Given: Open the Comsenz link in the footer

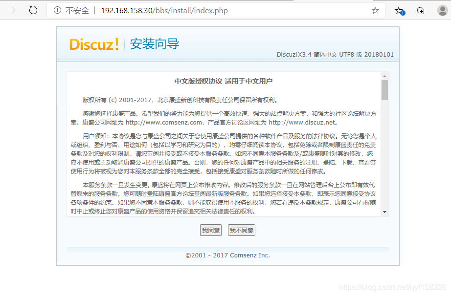Looking at the screenshot, I should point(243,255).
